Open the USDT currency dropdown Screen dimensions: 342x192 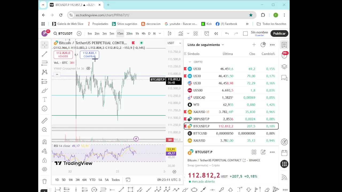(x=174, y=43)
